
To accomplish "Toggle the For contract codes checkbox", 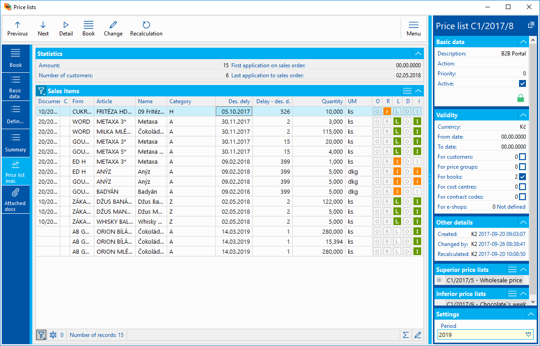I will click(x=522, y=197).
